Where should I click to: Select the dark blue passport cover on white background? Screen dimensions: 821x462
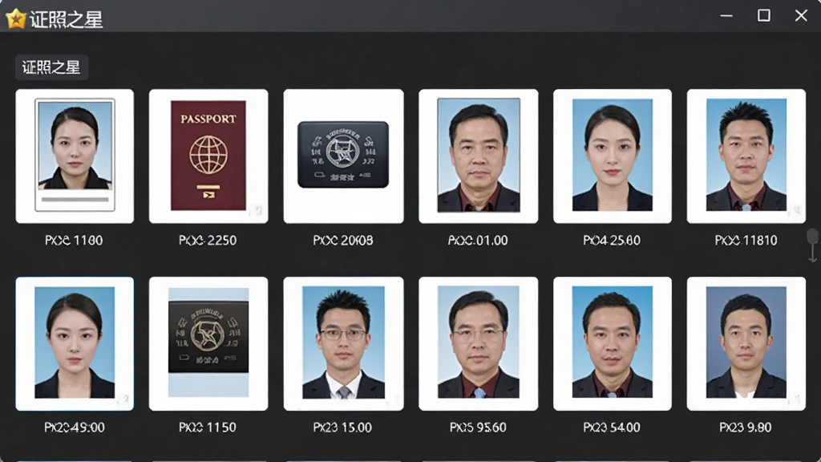[x=343, y=156]
